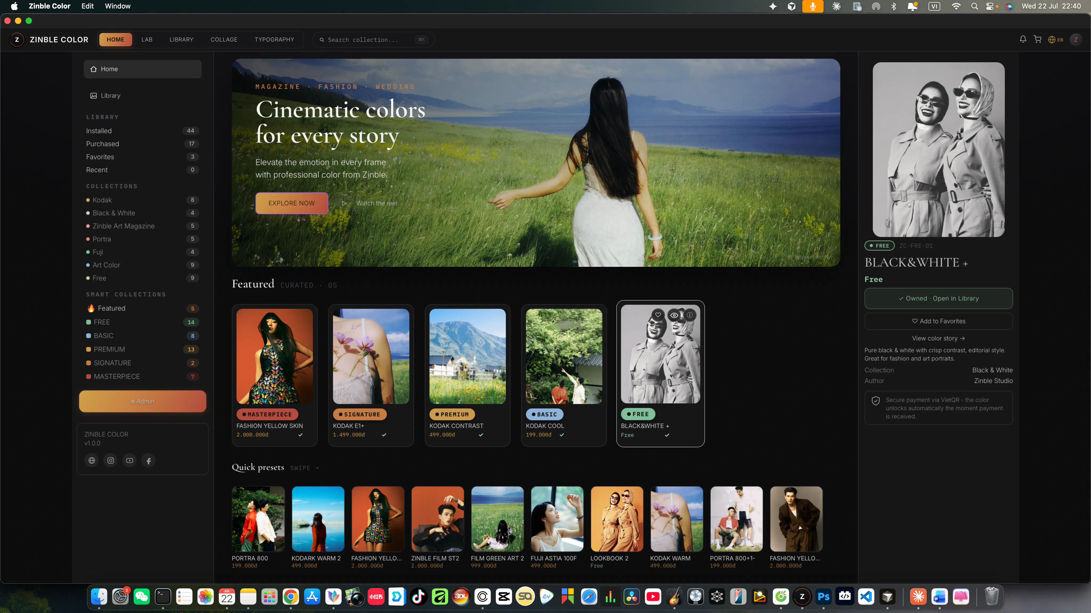
Task: Select the Zinble Art Magazine collection
Action: pyautogui.click(x=142, y=226)
